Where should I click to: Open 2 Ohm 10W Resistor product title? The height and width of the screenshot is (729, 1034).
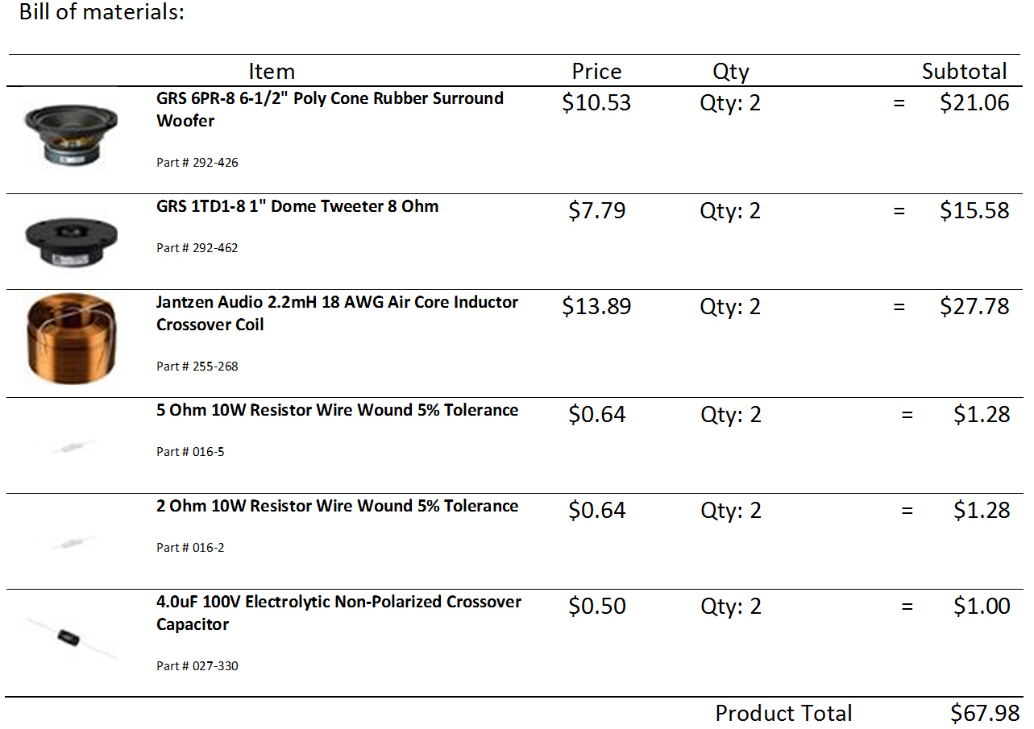[337, 506]
